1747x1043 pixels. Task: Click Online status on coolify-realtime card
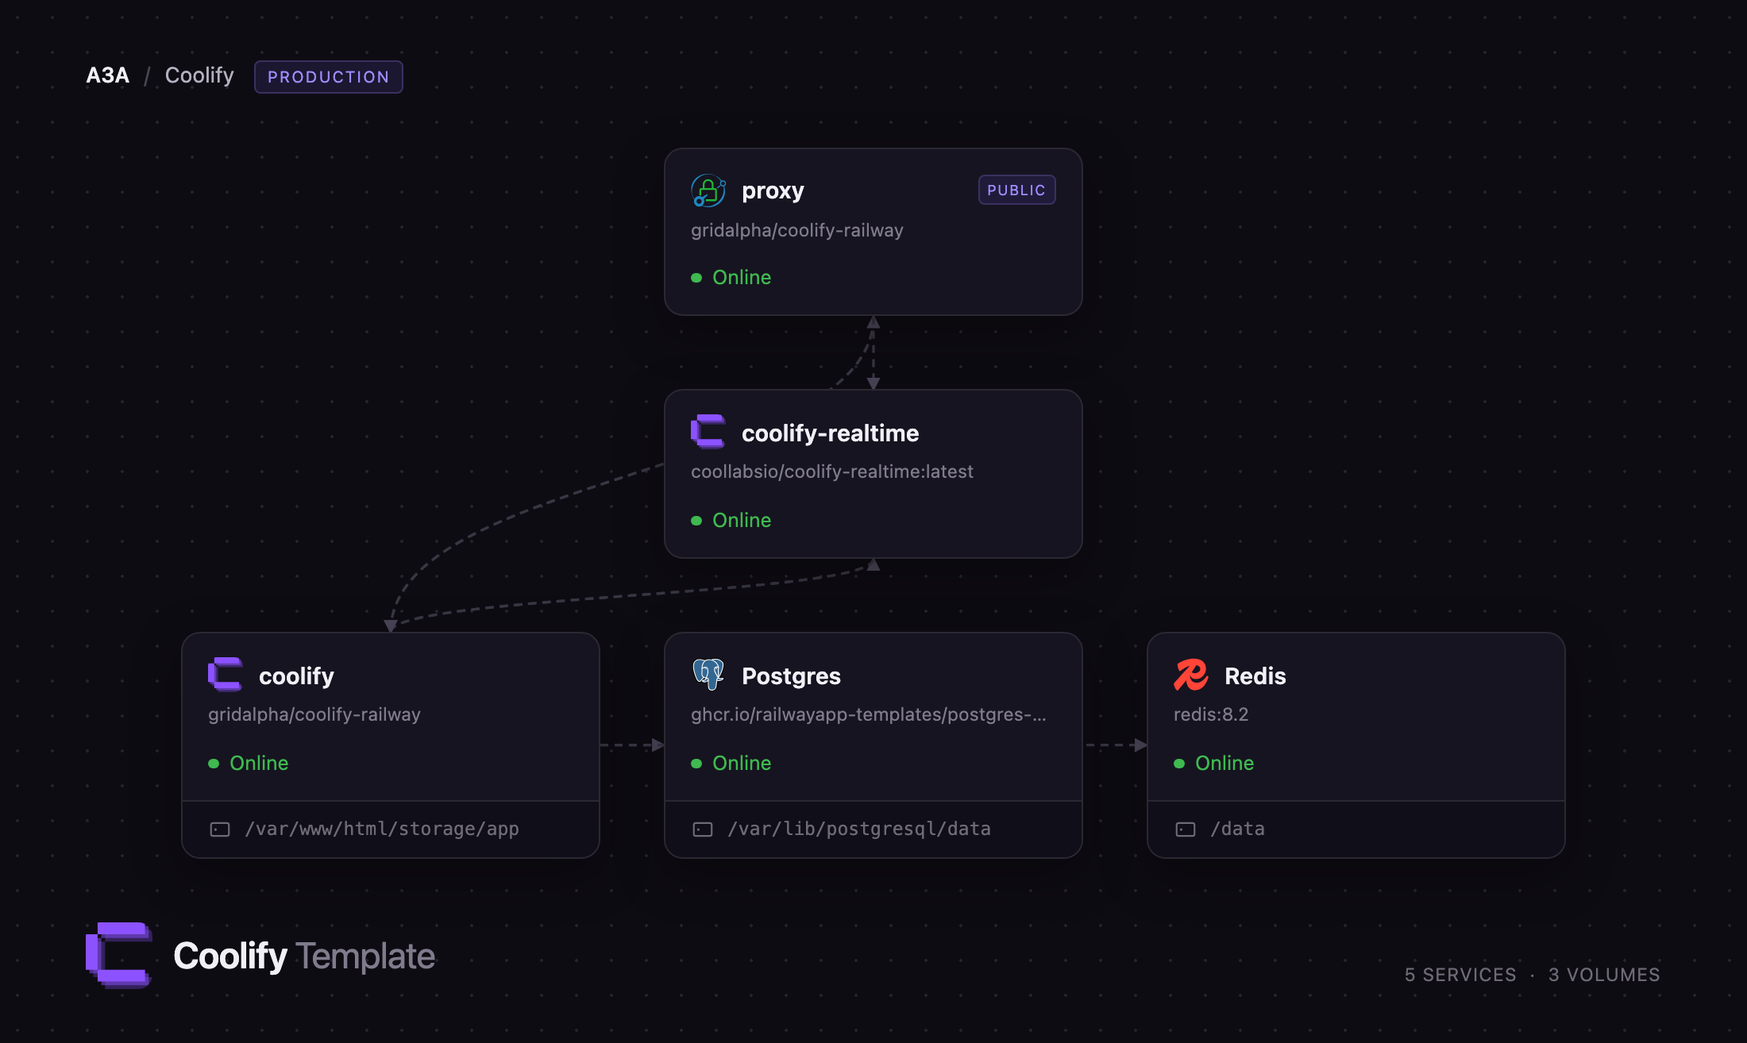[742, 521]
